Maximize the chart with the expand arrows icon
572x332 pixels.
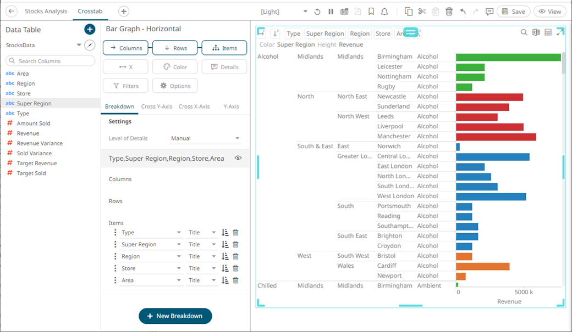pos(560,32)
